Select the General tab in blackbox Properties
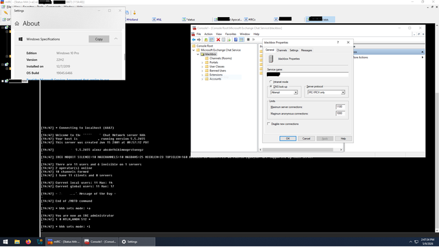Viewport: 439px width, 247px height. coord(270,50)
